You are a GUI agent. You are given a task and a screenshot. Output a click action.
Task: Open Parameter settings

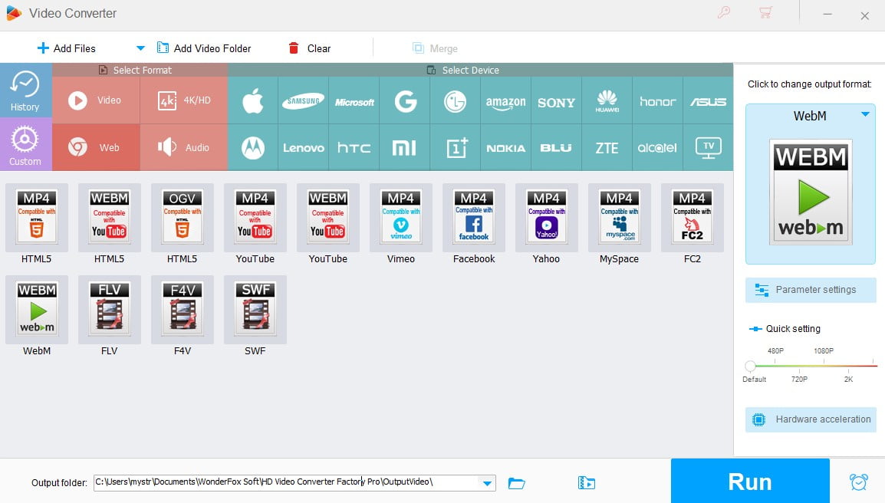tap(810, 290)
